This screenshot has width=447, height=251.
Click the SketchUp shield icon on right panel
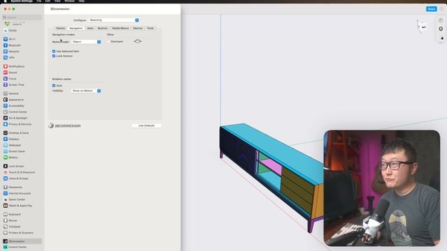441,29
